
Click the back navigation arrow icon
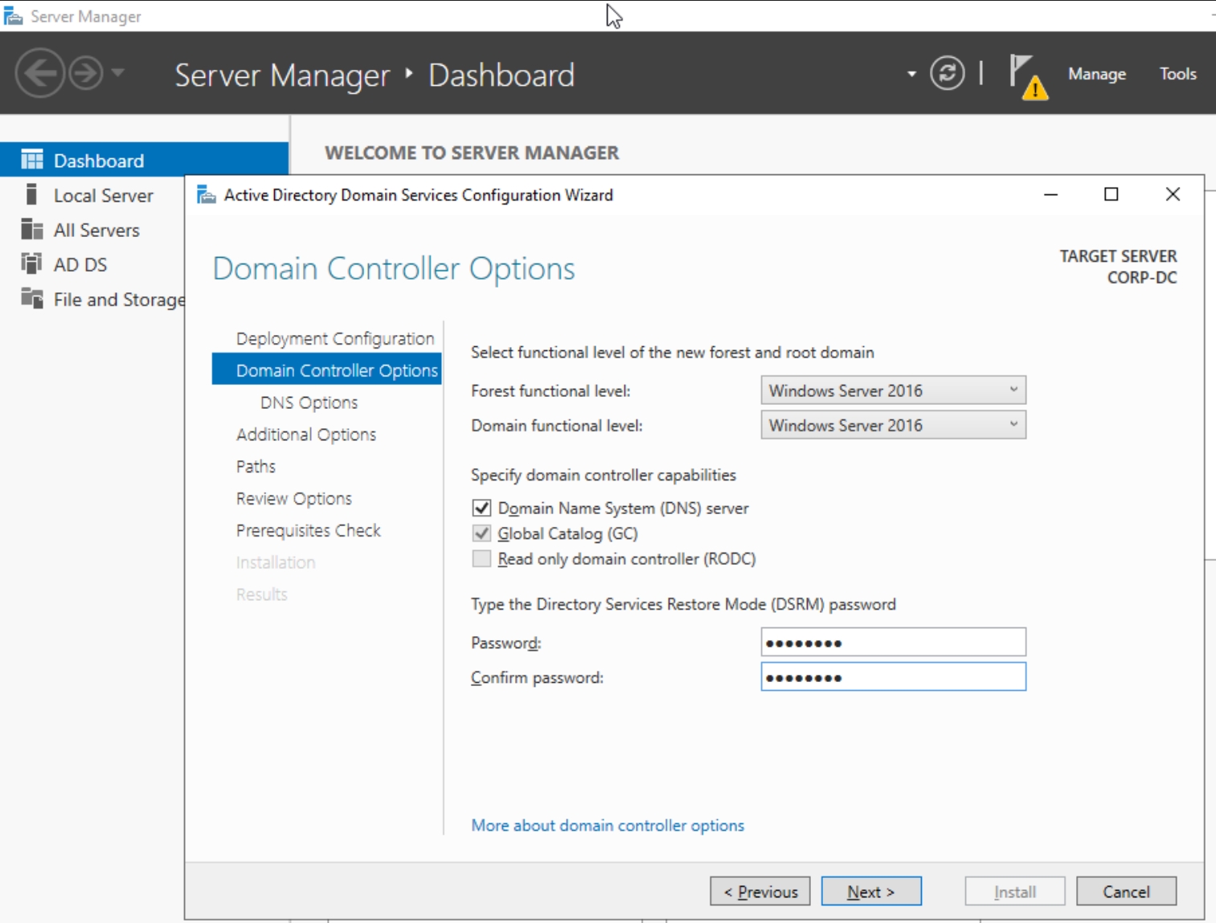coord(39,74)
